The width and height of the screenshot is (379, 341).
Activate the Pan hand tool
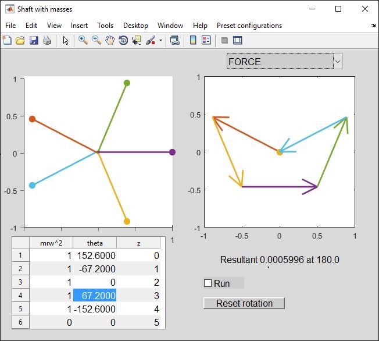tap(110, 40)
